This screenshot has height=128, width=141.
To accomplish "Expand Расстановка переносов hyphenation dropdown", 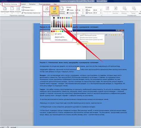I will click(x=32, y=13).
